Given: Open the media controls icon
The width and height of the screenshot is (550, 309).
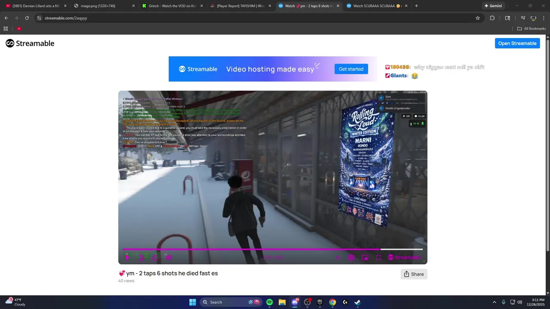Looking at the screenshot, I should (x=523, y=18).
